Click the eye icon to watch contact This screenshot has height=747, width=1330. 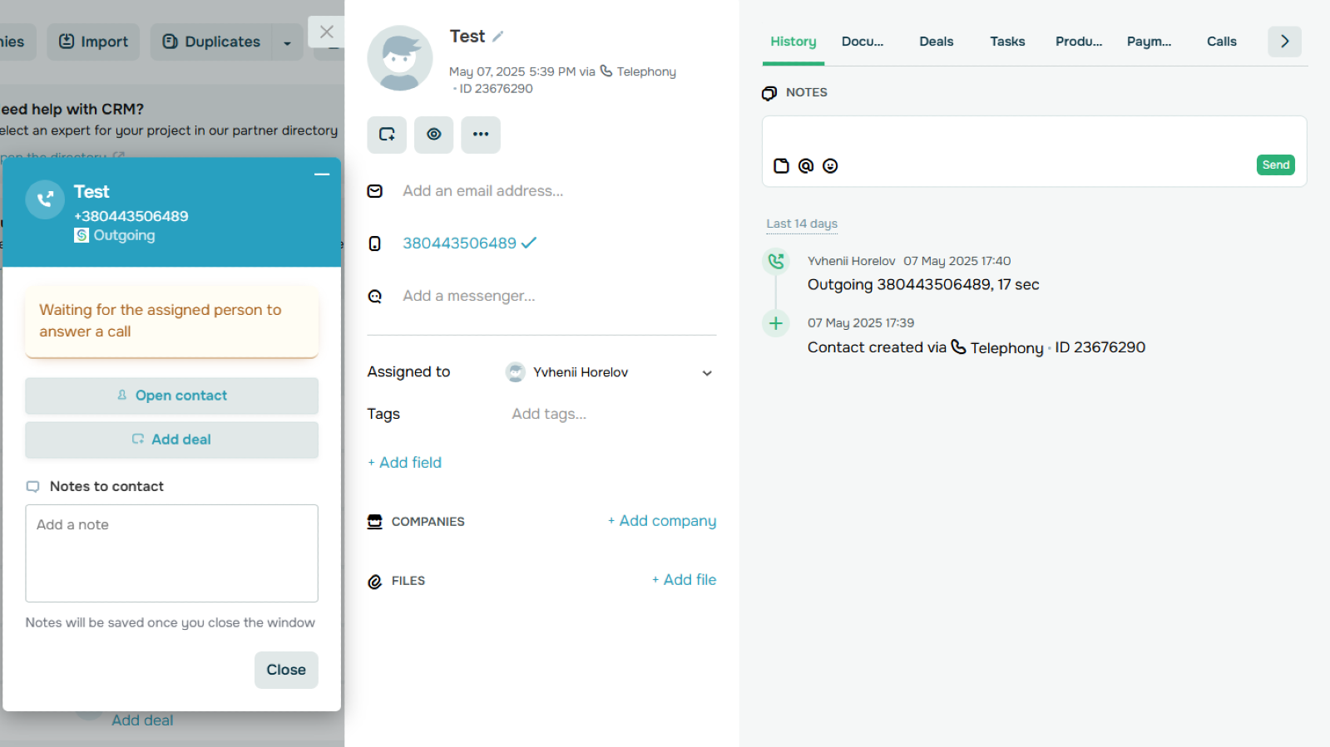[x=433, y=135]
